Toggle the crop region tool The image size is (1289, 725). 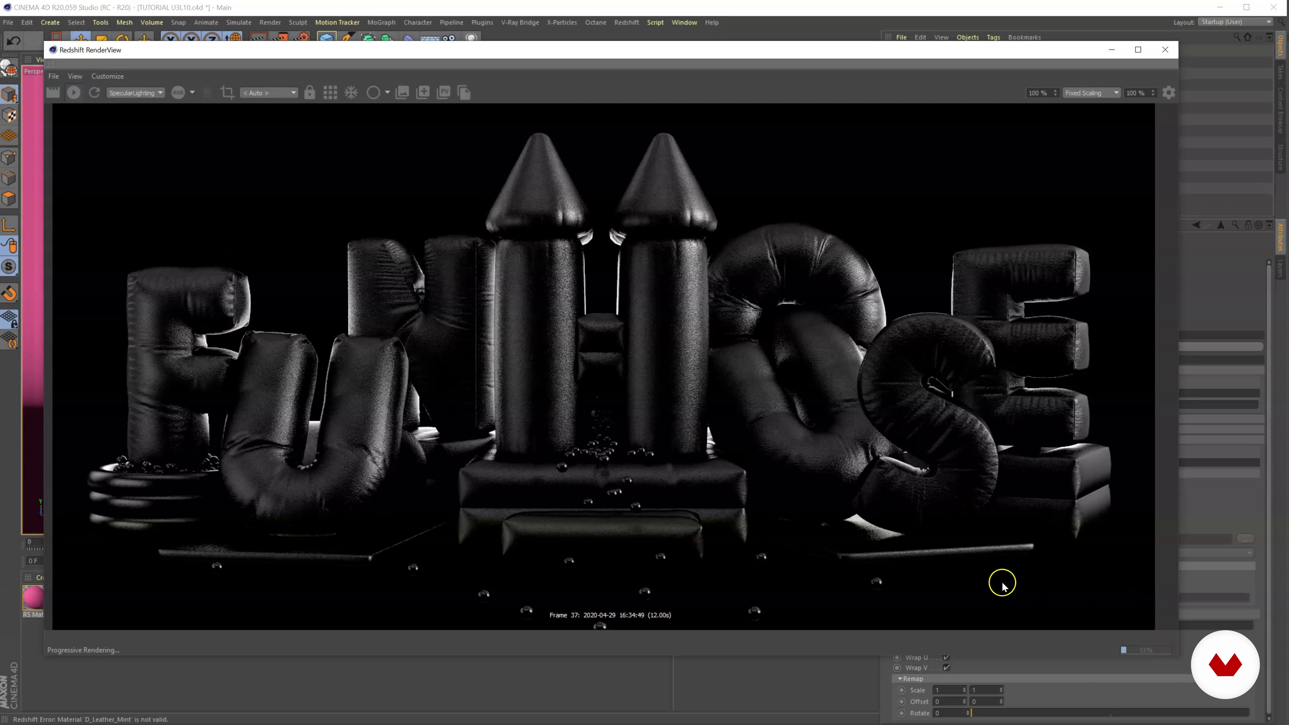(x=227, y=93)
